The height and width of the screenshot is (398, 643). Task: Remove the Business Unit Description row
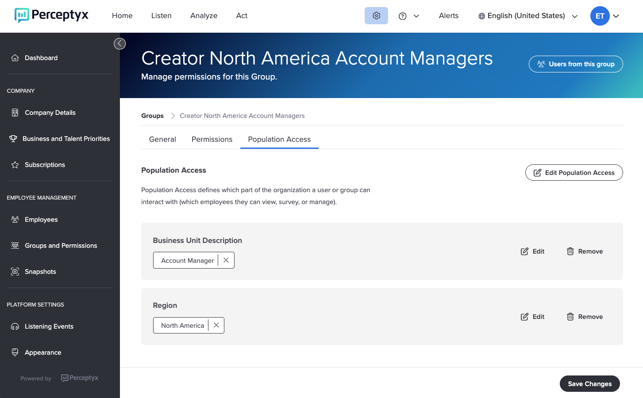pyautogui.click(x=585, y=251)
